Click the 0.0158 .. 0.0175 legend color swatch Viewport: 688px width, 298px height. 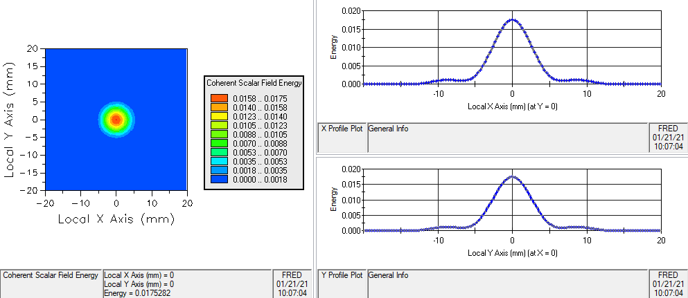click(x=219, y=98)
